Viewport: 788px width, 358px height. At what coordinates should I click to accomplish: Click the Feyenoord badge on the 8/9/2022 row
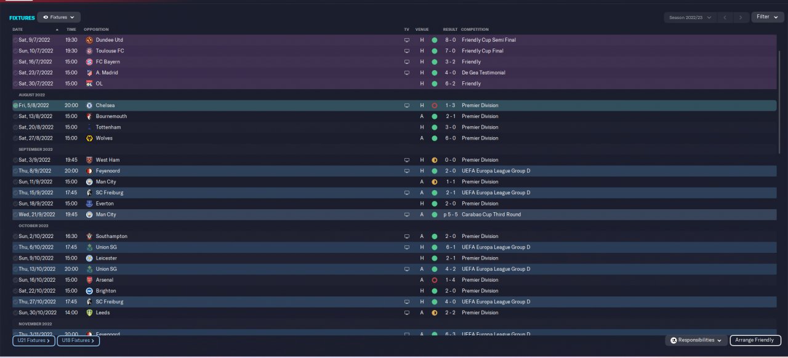pyautogui.click(x=89, y=171)
